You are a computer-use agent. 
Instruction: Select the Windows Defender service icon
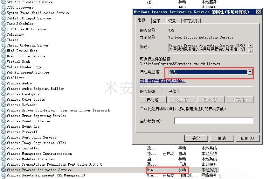coord(3,105)
